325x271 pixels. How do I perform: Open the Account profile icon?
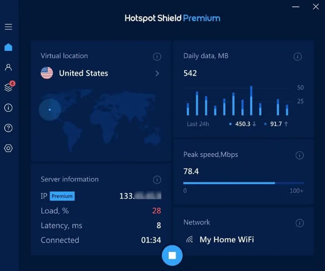8,67
